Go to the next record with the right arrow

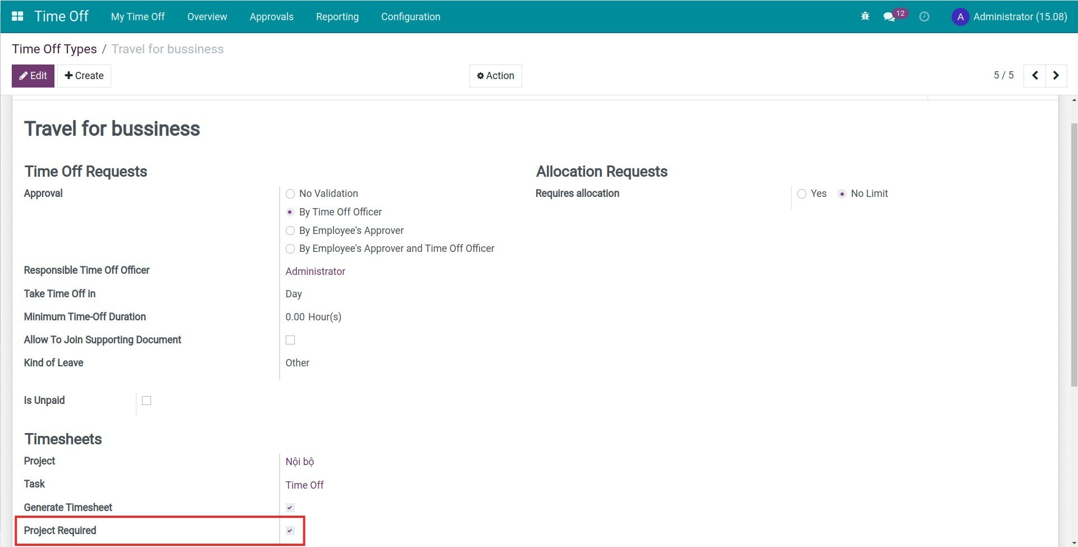point(1056,75)
